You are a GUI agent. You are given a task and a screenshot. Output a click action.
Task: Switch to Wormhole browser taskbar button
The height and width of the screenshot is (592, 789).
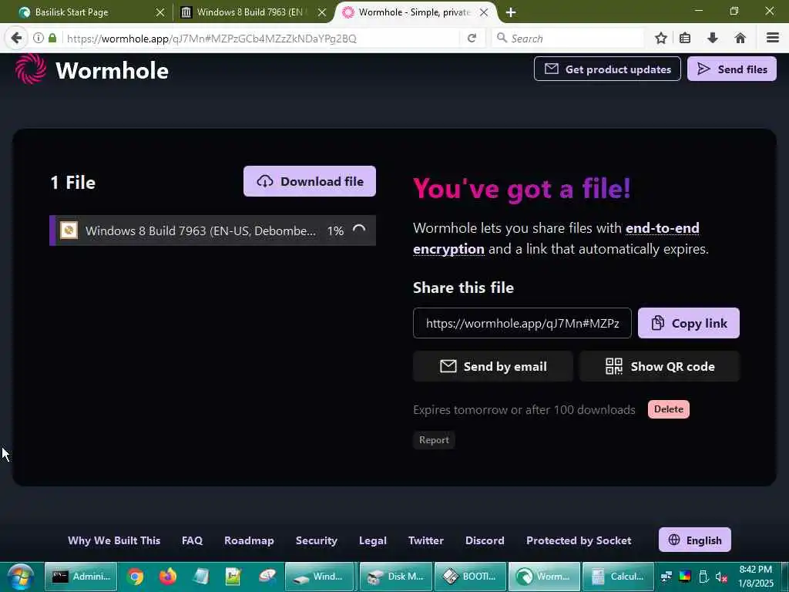click(544, 577)
